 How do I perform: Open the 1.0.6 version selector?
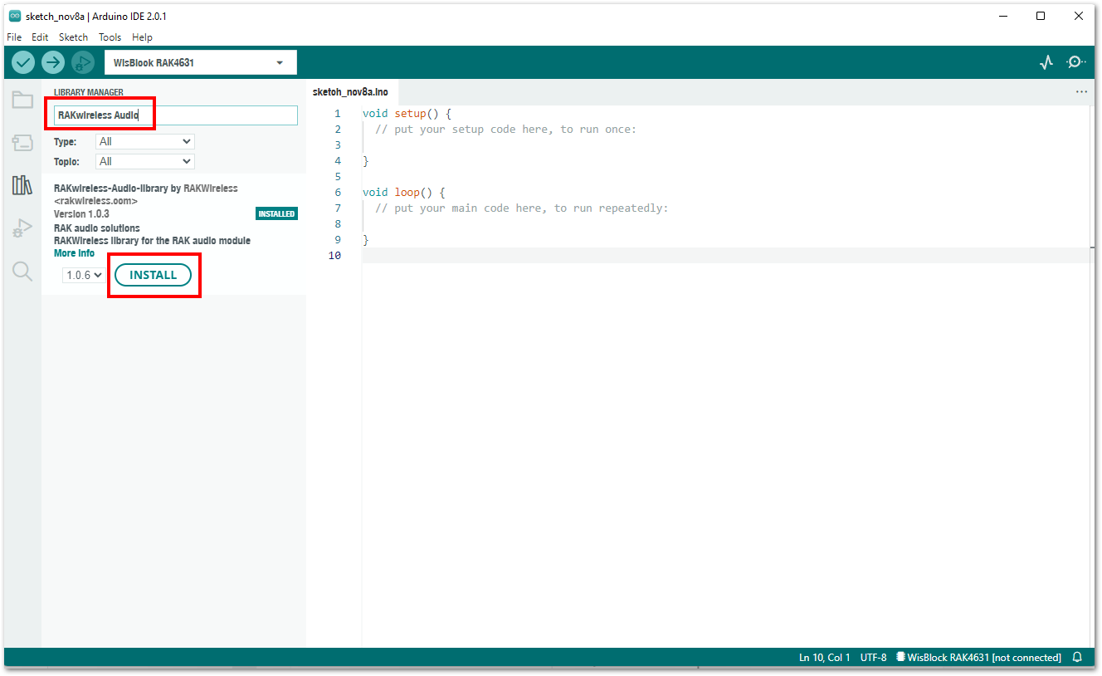(x=84, y=275)
